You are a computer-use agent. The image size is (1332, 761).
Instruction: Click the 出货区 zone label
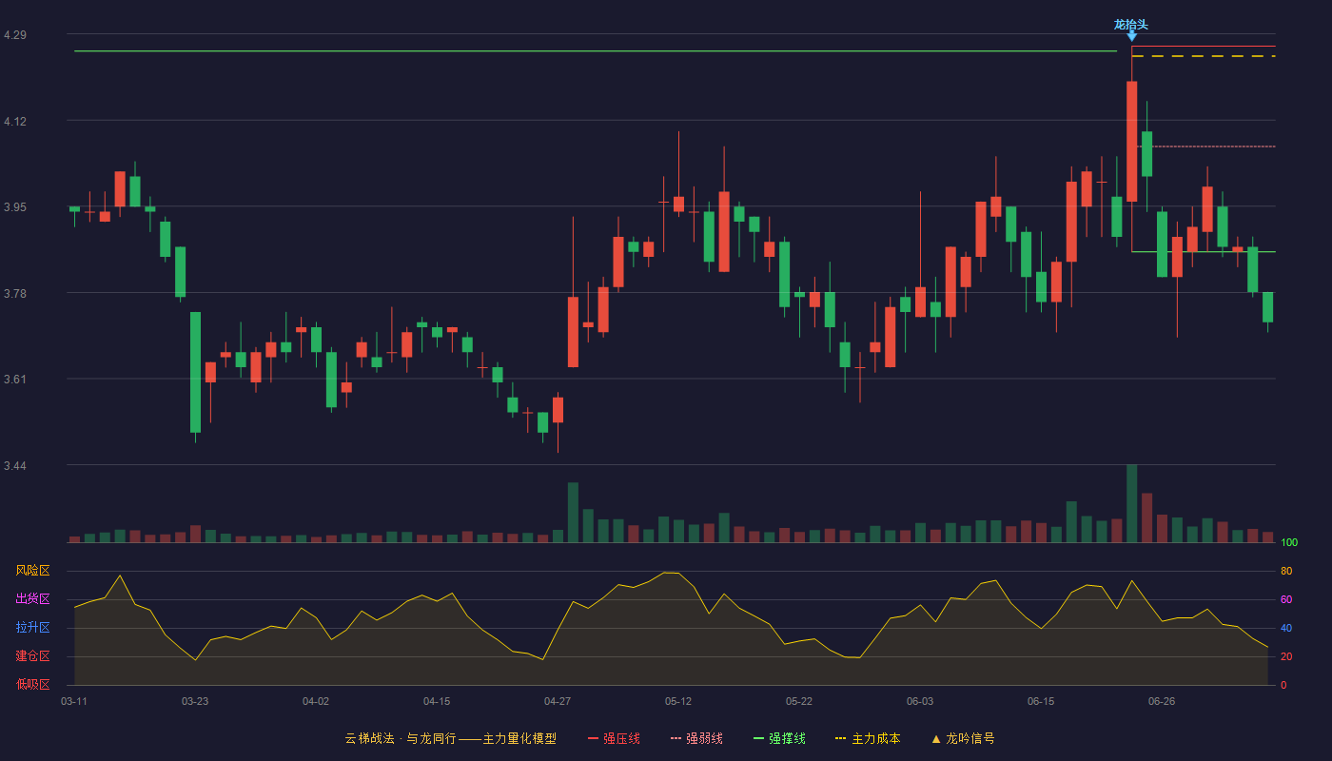tap(33, 599)
